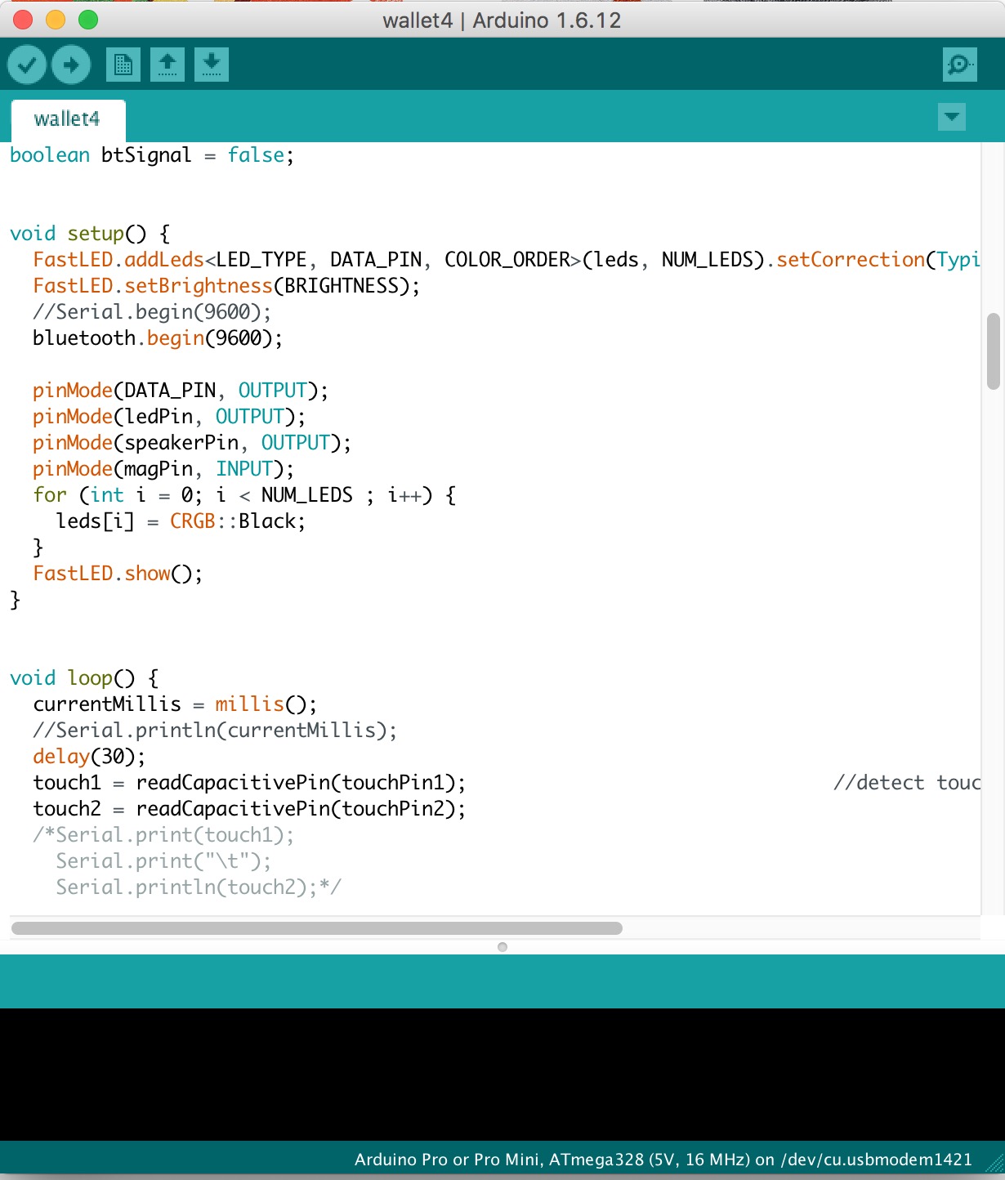Click 'touch2 = readCapacitivePin(touchPin2);' line
Viewport: 1005px width, 1180px height.
(249, 809)
